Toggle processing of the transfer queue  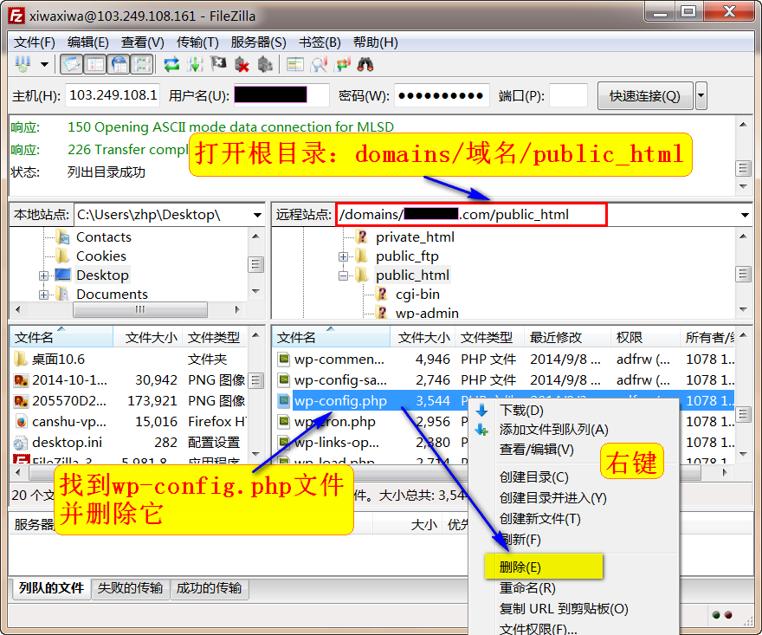195,64
